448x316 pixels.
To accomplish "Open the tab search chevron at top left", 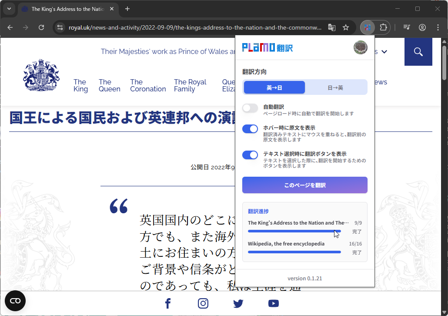I will tap(9, 9).
